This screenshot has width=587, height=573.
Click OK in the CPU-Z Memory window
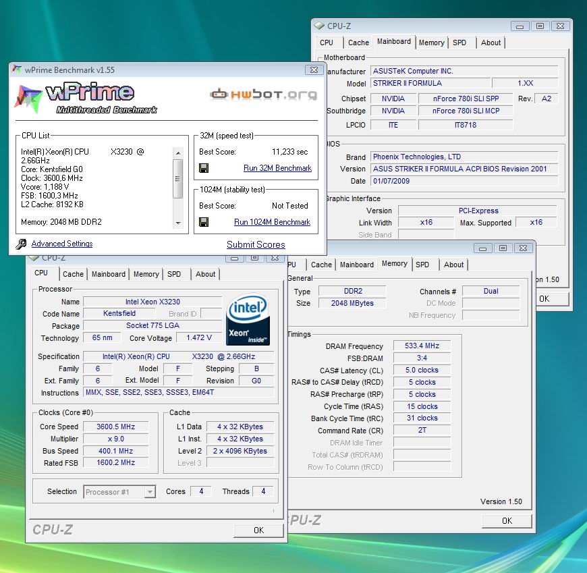[x=507, y=520]
